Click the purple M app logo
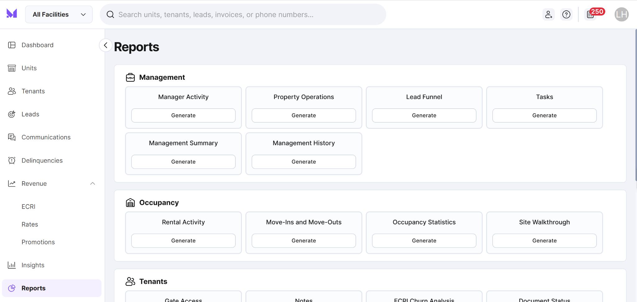The height and width of the screenshot is (302, 637). tap(12, 14)
